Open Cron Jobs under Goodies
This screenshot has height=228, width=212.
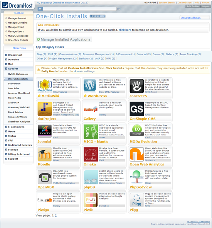click(x=13, y=88)
